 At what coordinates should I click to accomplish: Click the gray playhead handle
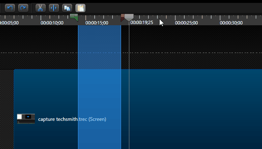pyautogui.click(x=129, y=17)
